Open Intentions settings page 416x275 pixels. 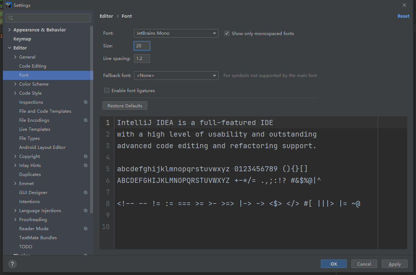point(29,202)
